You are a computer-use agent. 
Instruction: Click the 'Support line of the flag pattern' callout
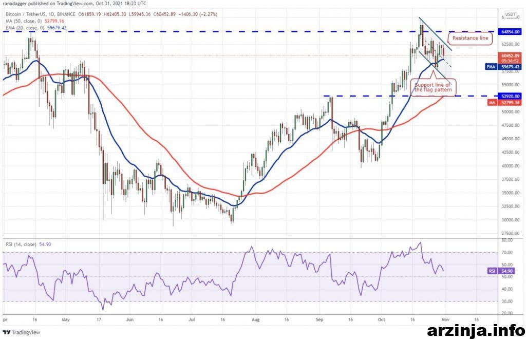tap(433, 87)
